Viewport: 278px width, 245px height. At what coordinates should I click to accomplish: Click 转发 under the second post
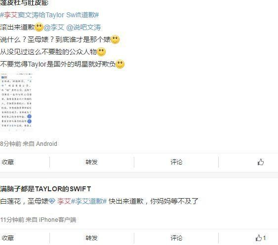click(91, 238)
